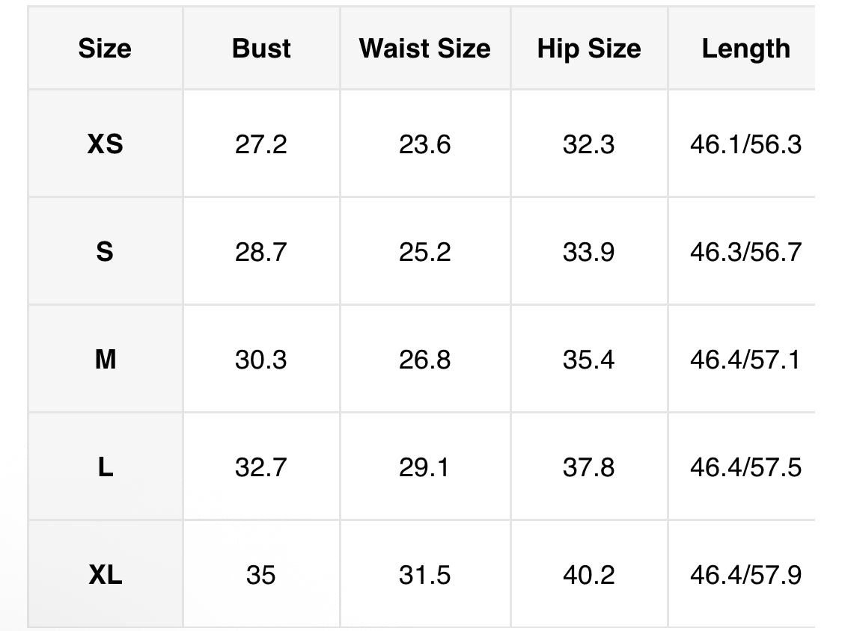Select the L bust value 32.7

click(260, 467)
